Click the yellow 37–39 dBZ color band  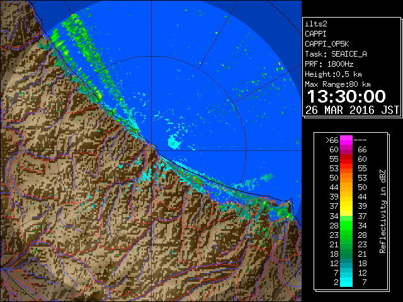[x=346, y=206]
